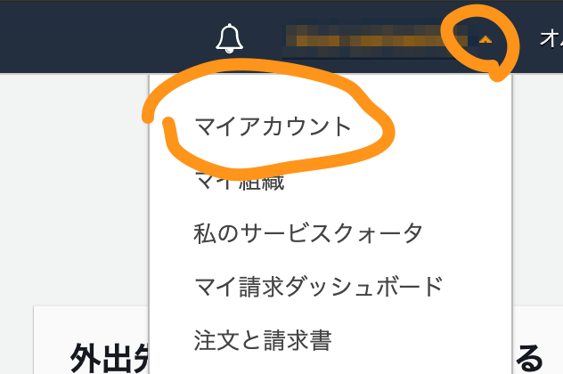Click the 外出先 heading on the card
This screenshot has width=563, height=374.
[x=110, y=358]
